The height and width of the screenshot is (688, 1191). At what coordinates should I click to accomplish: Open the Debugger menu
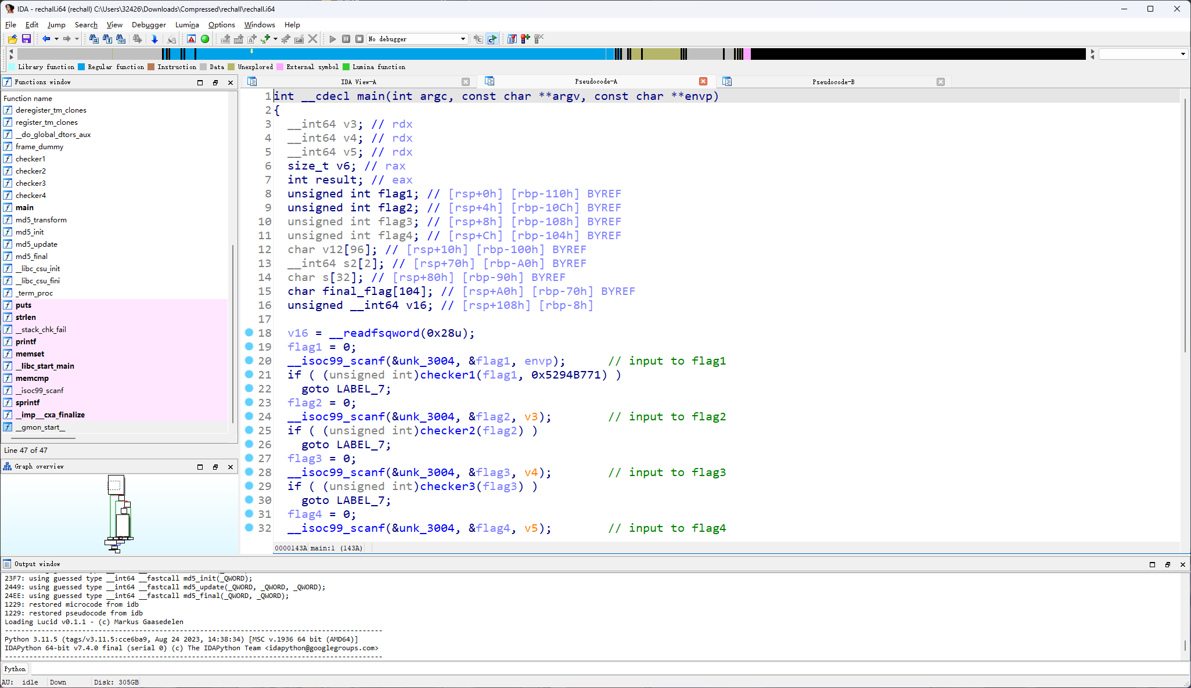(x=149, y=24)
